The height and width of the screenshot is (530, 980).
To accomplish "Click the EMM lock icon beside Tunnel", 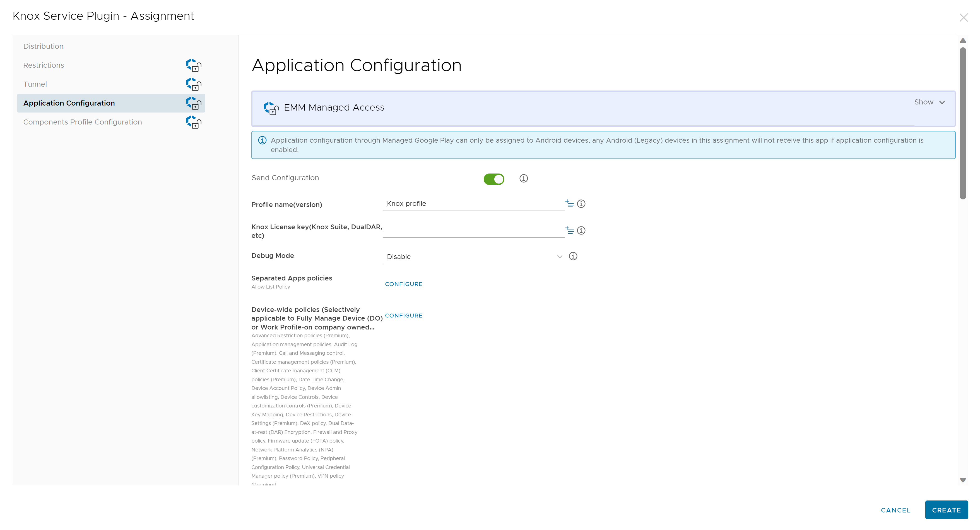I will [x=194, y=84].
